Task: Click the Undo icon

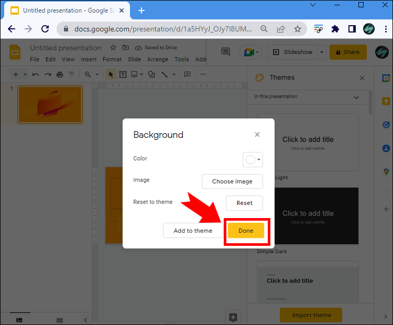Action: click(36, 74)
